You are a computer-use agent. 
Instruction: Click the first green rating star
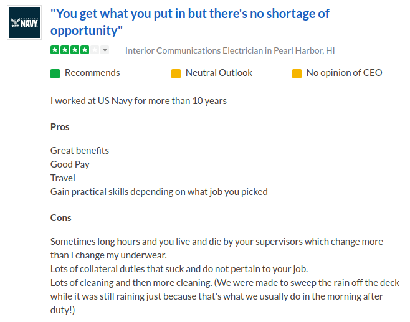(x=55, y=50)
